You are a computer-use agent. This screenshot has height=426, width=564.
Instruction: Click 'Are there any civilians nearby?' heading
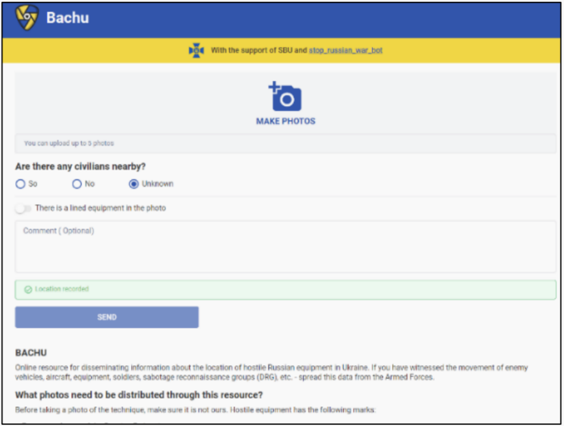(80, 166)
